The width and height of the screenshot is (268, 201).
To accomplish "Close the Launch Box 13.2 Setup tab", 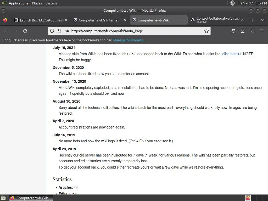I will [66, 20].
